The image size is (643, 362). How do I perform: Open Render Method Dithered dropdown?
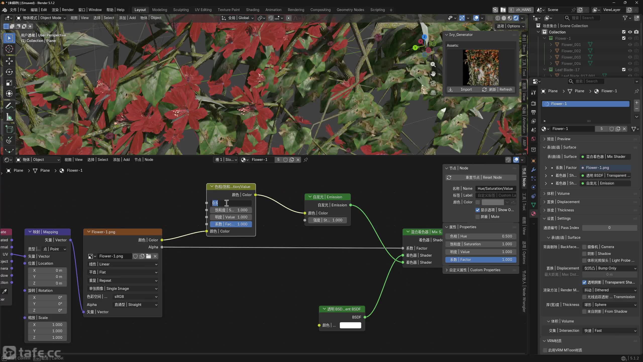click(610, 290)
